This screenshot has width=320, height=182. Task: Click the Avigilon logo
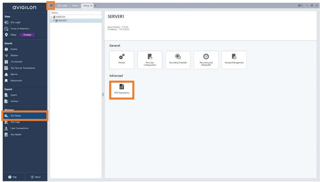point(24,7)
